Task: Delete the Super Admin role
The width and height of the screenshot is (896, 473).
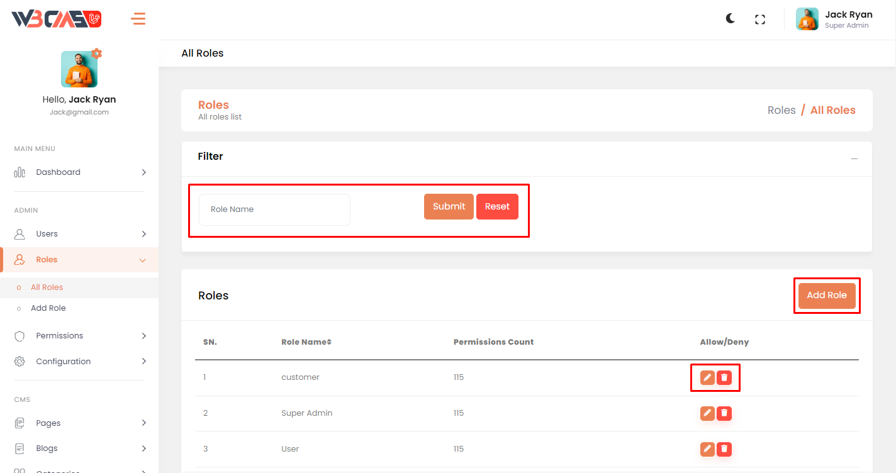Action: coord(724,413)
